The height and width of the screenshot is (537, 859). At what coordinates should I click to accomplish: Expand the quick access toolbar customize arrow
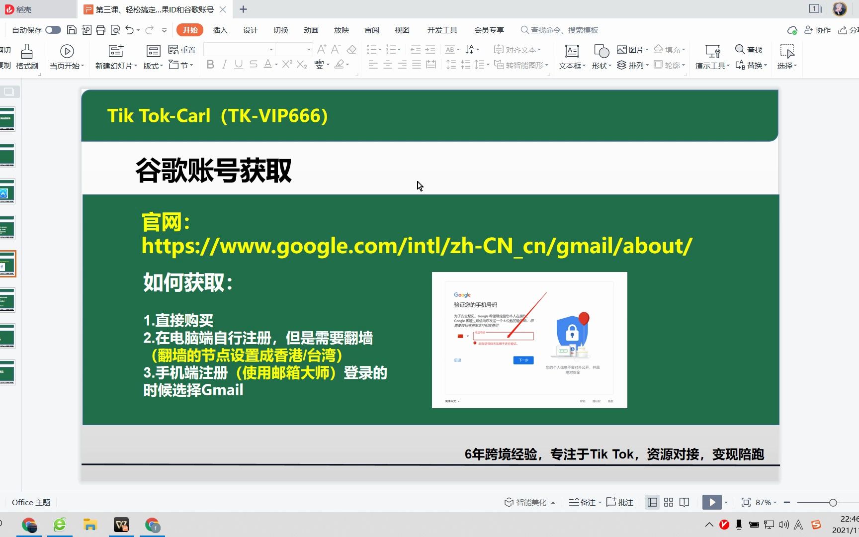tap(164, 30)
